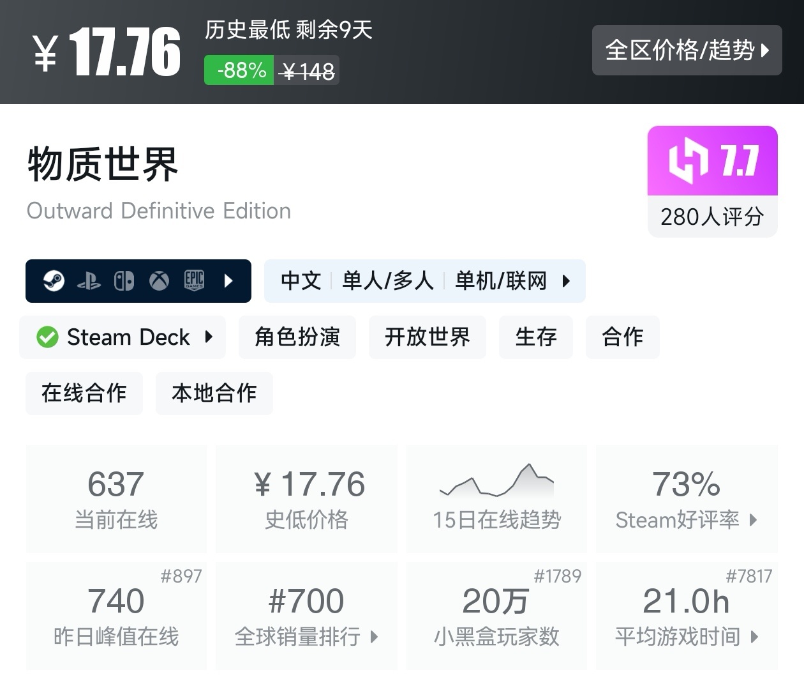Expand the platform list arrow

pos(229,281)
